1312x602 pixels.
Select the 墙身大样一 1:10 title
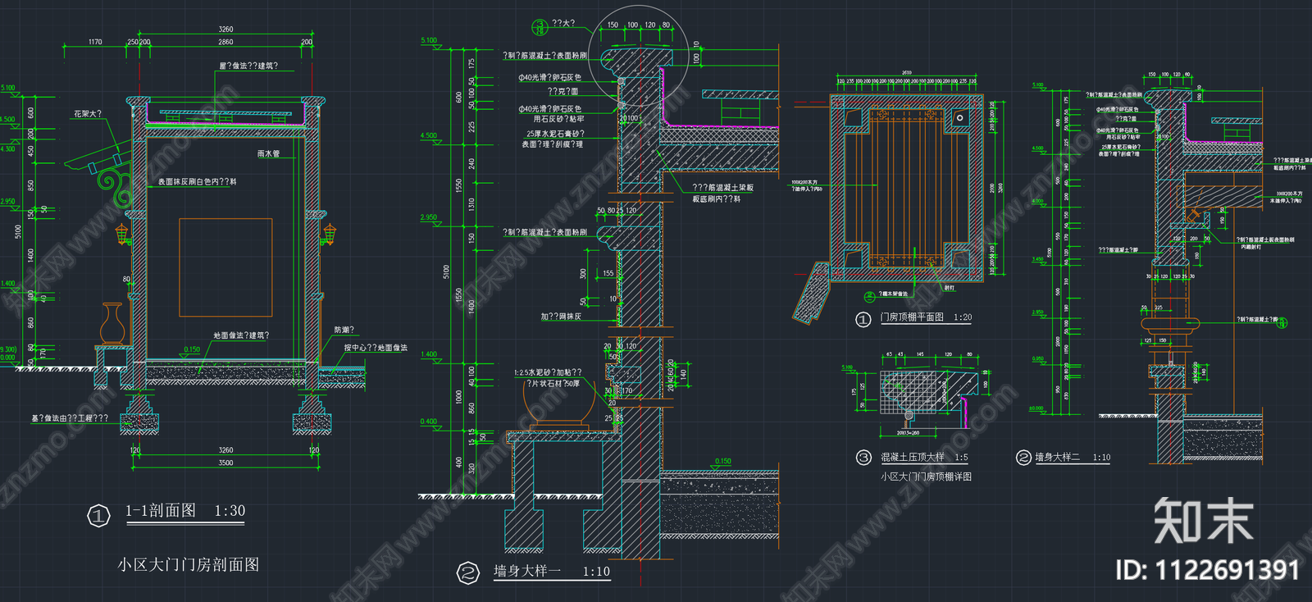pyautogui.click(x=551, y=571)
